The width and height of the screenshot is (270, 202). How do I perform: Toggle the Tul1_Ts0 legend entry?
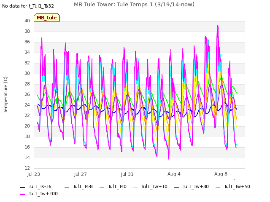click(x=113, y=186)
